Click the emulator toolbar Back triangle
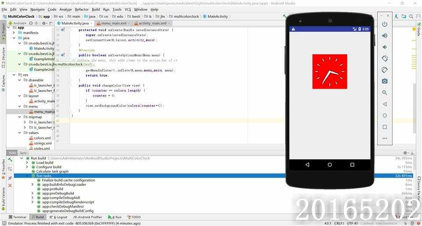 point(385,104)
